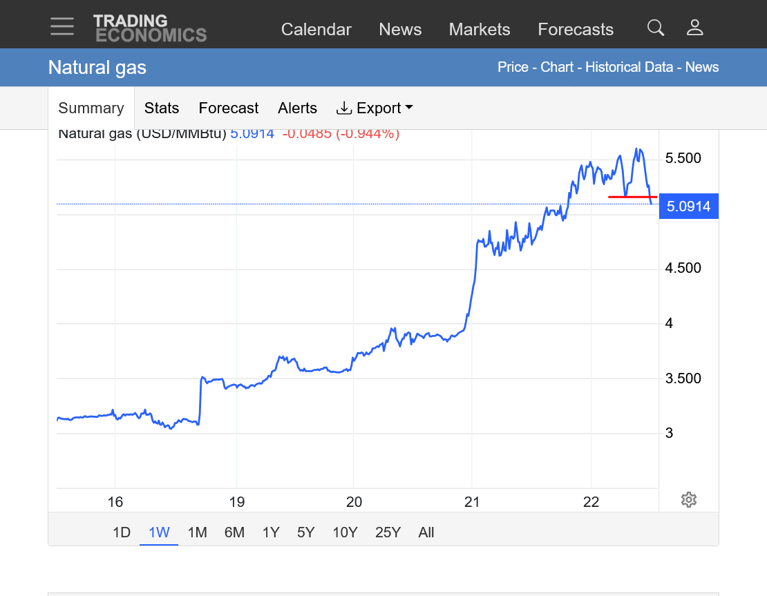Switch chart range to 1M
This screenshot has width=767, height=596.
[x=198, y=532]
